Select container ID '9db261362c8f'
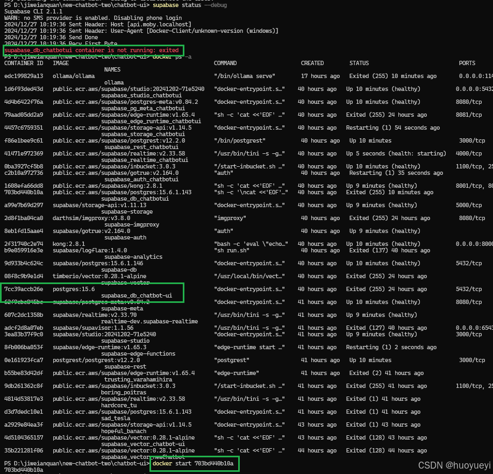The width and height of the screenshot is (493, 474). (24, 386)
